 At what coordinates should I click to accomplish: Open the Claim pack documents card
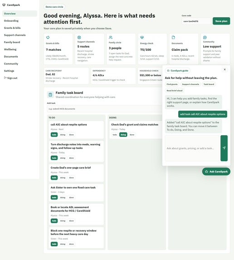click(x=184, y=49)
